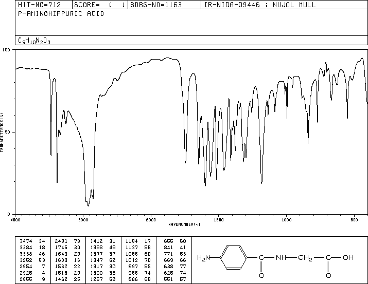
Task: Click the 1347 peak table entry
Action: point(103,260)
